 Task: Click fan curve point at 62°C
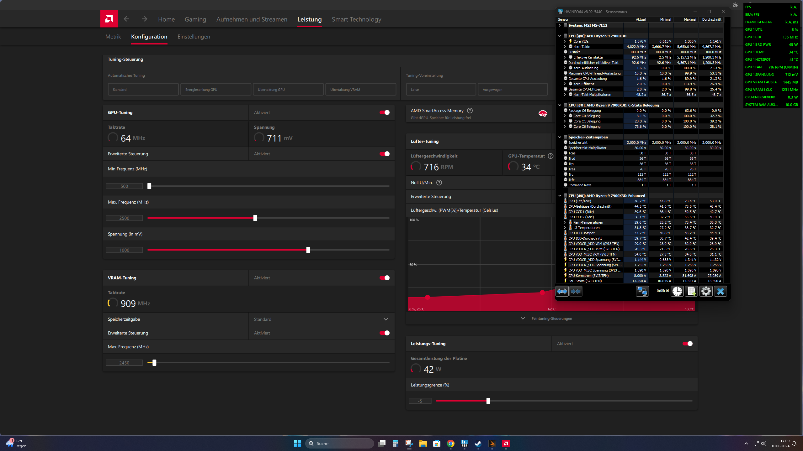coord(542,292)
